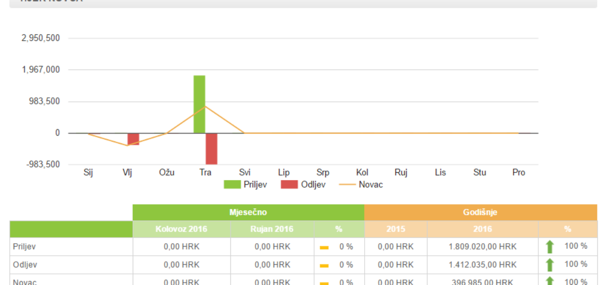Viewport: 606px width, 285px height.
Task: Click the Lis month label on axis
Action: [440, 173]
